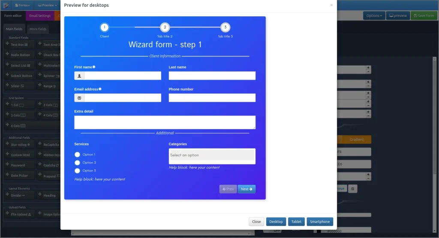Screen dimensions: 439x238
Task: Switch to the Form editor tab
Action: click(13, 16)
